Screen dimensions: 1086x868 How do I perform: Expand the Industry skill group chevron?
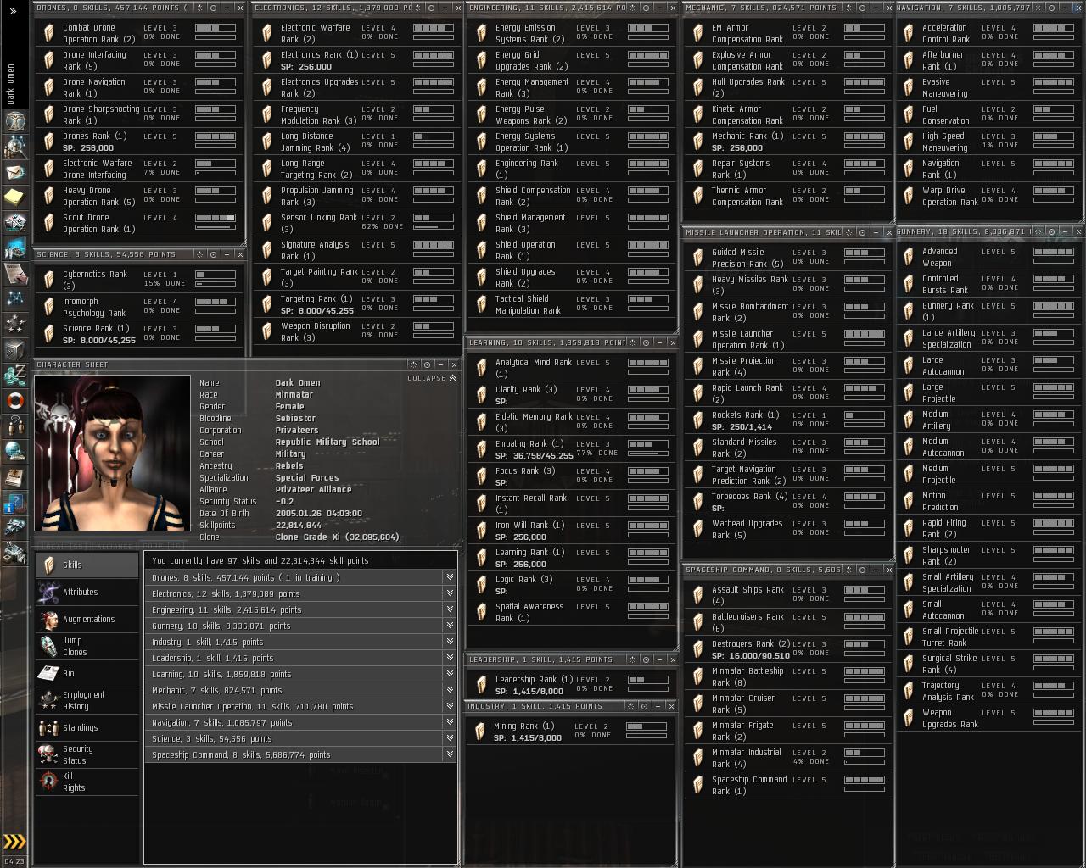[x=450, y=642]
